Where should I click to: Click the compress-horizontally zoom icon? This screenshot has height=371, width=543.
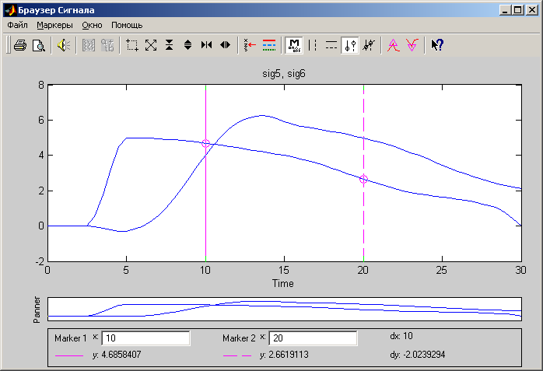point(206,45)
